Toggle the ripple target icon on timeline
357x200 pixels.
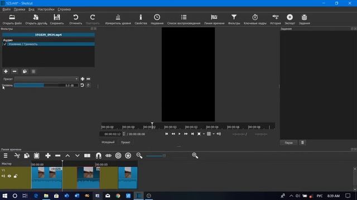pos(118,156)
